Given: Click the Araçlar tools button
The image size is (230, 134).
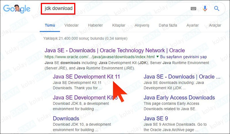Looking at the screenshot, I should click(215, 25).
